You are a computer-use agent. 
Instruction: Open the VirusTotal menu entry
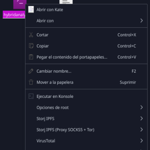[x=86, y=141]
